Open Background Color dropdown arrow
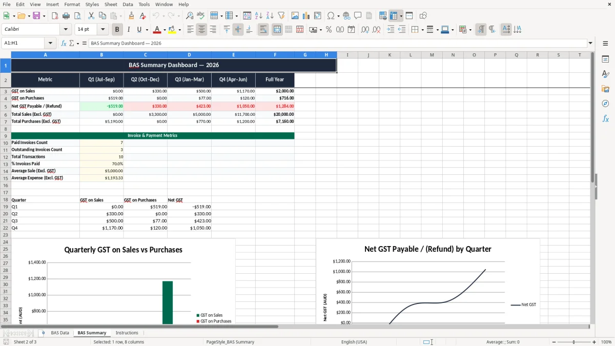This screenshot has height=346, width=615. click(179, 30)
